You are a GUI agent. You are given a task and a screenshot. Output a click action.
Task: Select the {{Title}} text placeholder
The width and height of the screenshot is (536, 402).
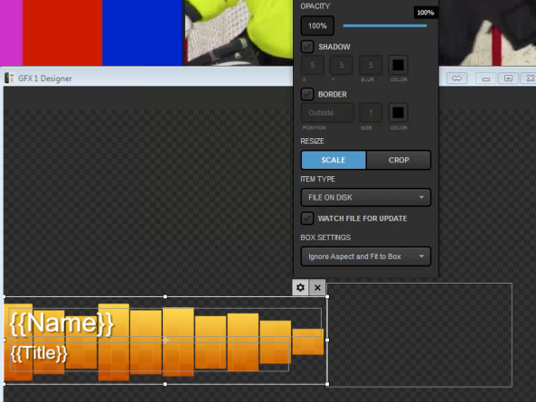tap(39, 353)
